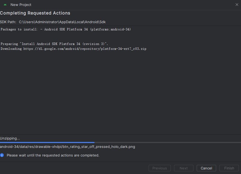The width and height of the screenshot is (241, 174).
Task: Click the unfilled gray part of progress bar
Action: coord(168,142)
